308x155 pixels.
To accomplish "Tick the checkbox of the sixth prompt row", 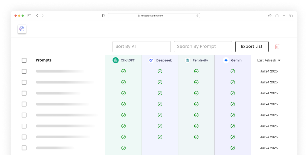I will (24, 126).
